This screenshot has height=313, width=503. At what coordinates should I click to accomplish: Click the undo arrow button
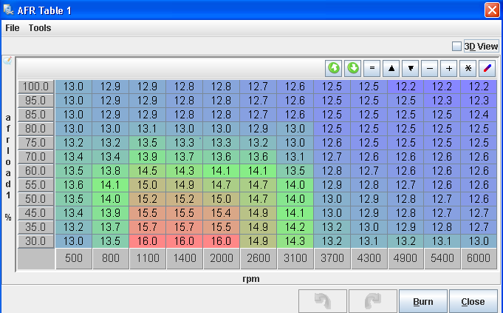322,301
